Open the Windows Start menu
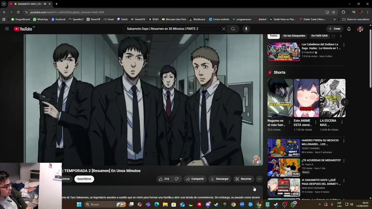 pos(79,204)
